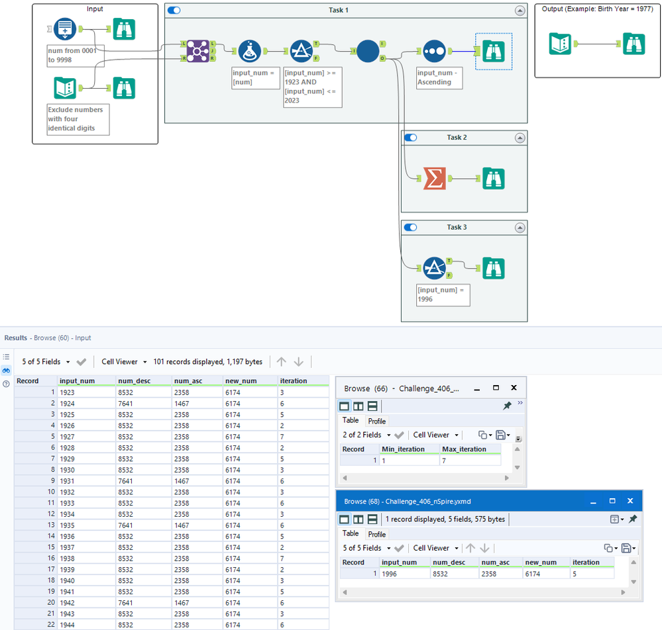The height and width of the screenshot is (630, 662).
Task: Click the Generate Rows tool in Input
Action: pyautogui.click(x=65, y=29)
